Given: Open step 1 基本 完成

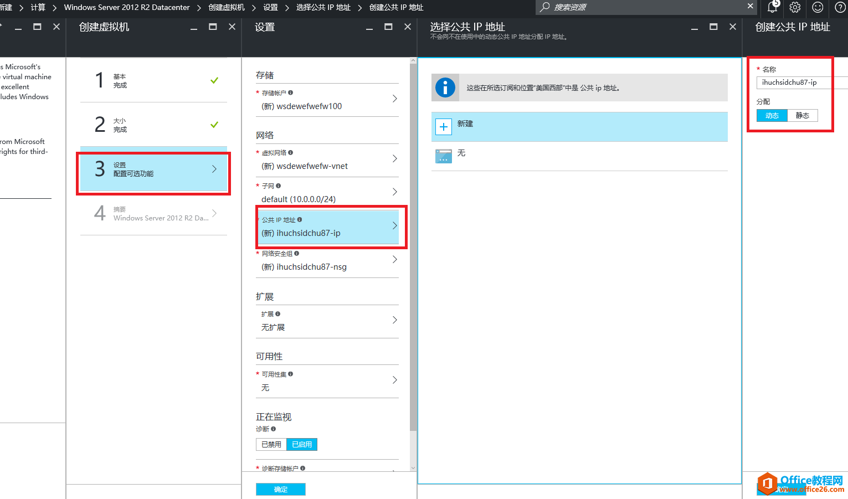Looking at the screenshot, I should click(x=153, y=80).
